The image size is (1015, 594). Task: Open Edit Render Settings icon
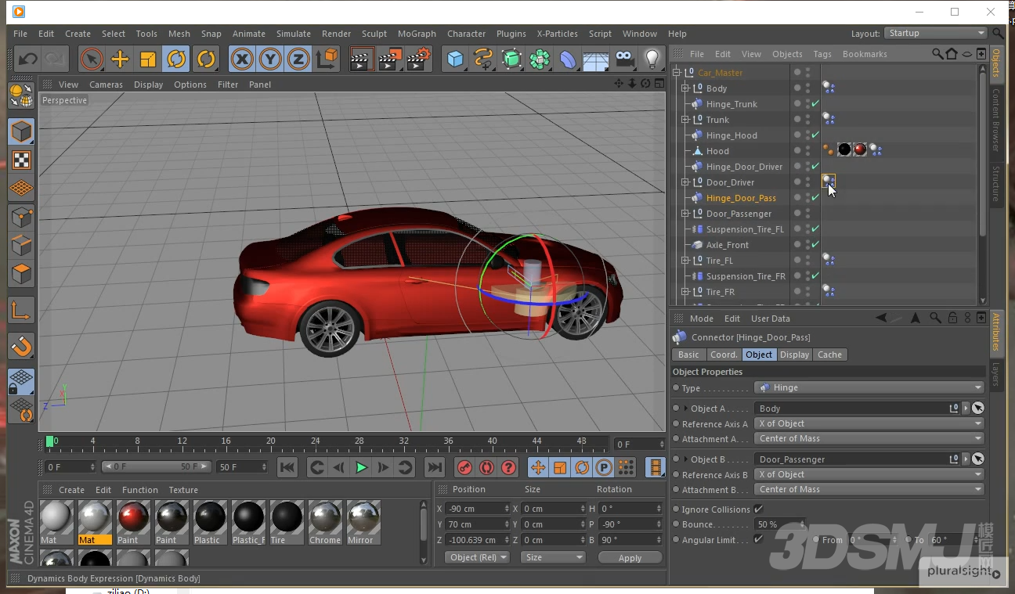click(419, 59)
